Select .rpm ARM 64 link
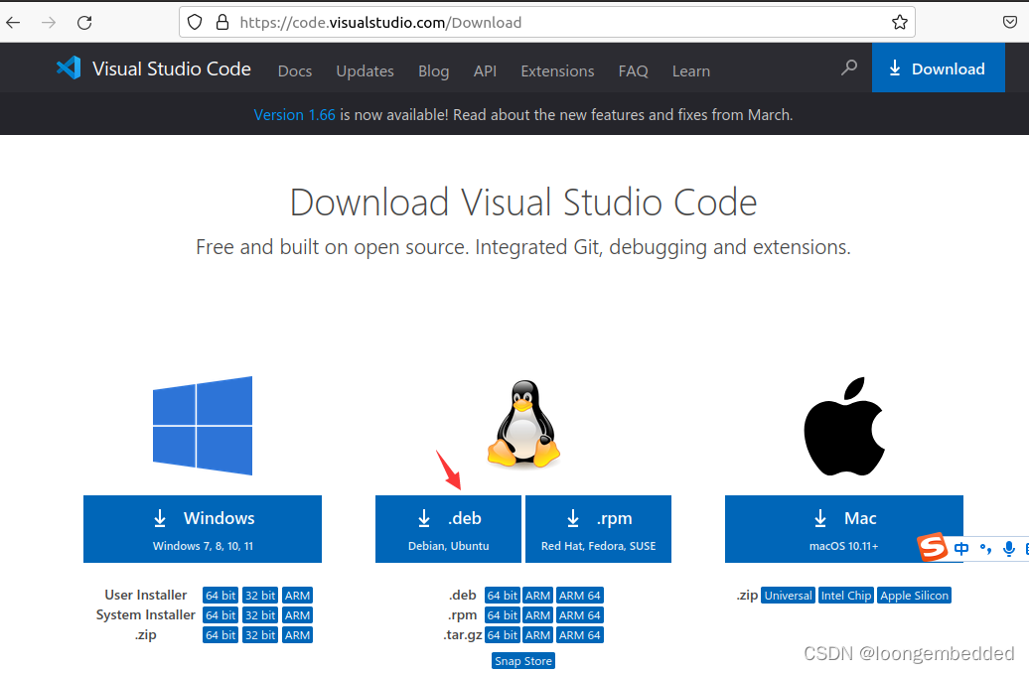This screenshot has height=673, width=1029. point(579,615)
